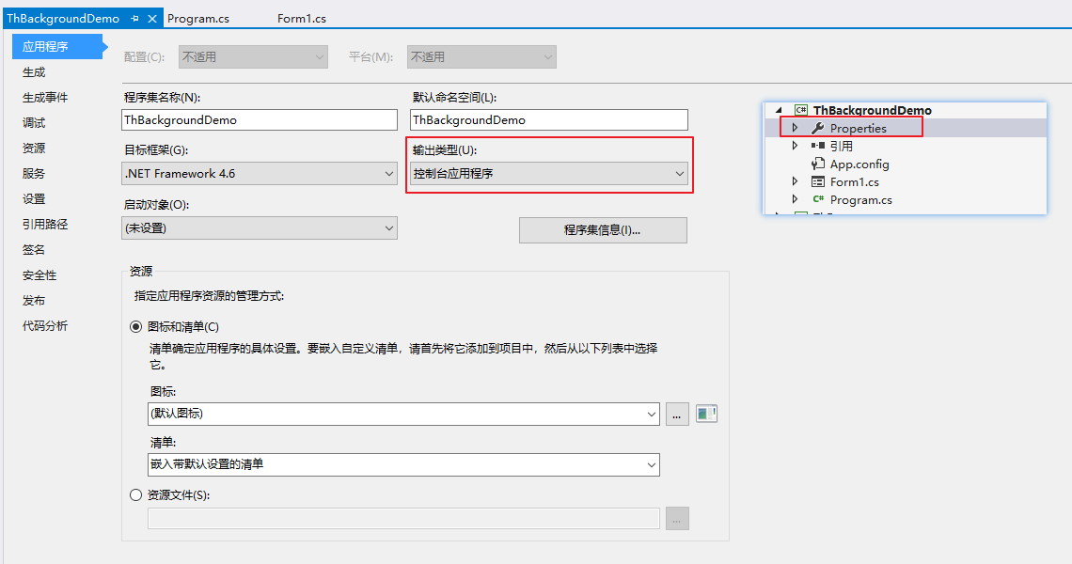Expand the Form1.cs tree node arrow
This screenshot has height=564, width=1072.
point(795,181)
